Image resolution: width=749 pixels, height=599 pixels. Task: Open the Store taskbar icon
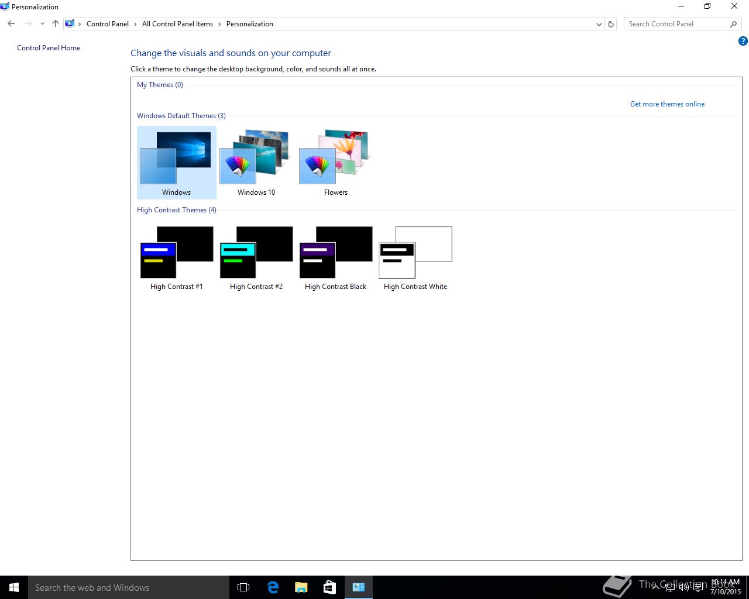(330, 587)
